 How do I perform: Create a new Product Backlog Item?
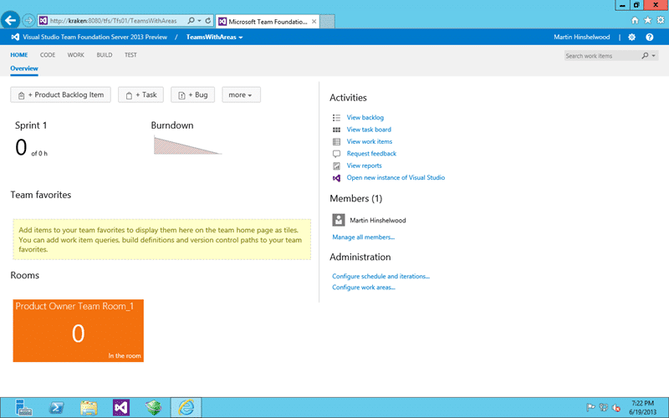click(60, 94)
